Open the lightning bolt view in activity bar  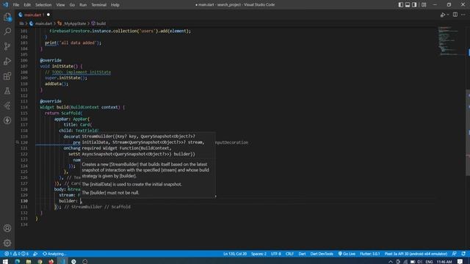[7, 120]
